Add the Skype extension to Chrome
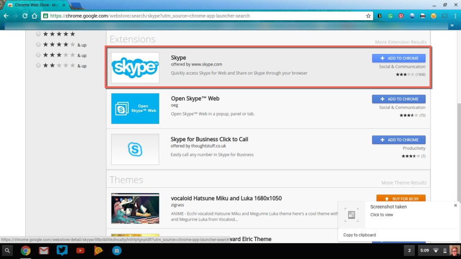 (398, 58)
